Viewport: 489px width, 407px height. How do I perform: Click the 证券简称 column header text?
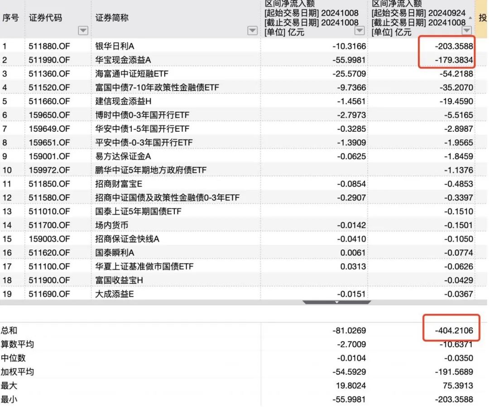112,18
